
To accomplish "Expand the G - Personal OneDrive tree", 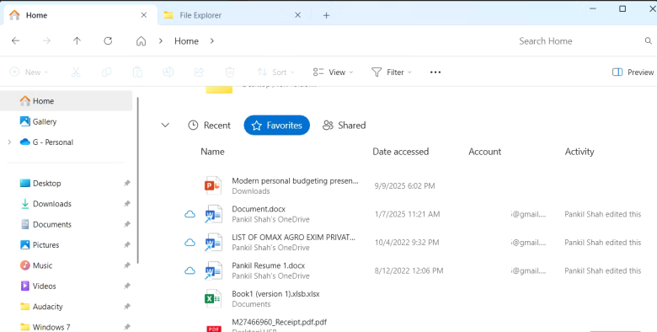I will click(9, 142).
